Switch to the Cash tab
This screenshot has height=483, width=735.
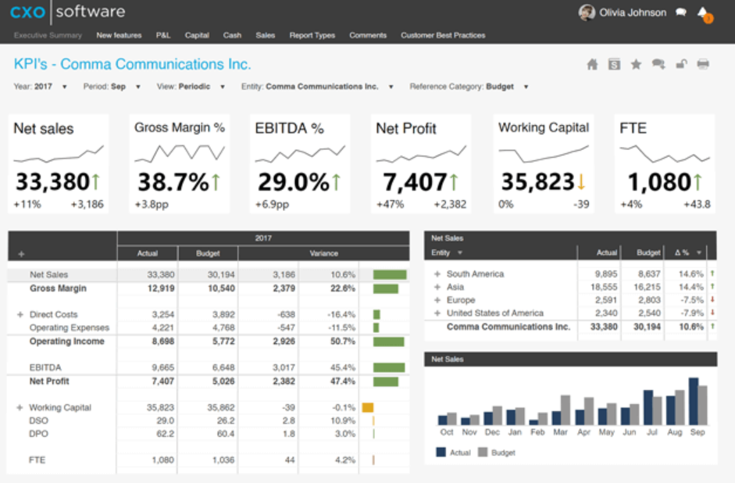click(x=232, y=35)
